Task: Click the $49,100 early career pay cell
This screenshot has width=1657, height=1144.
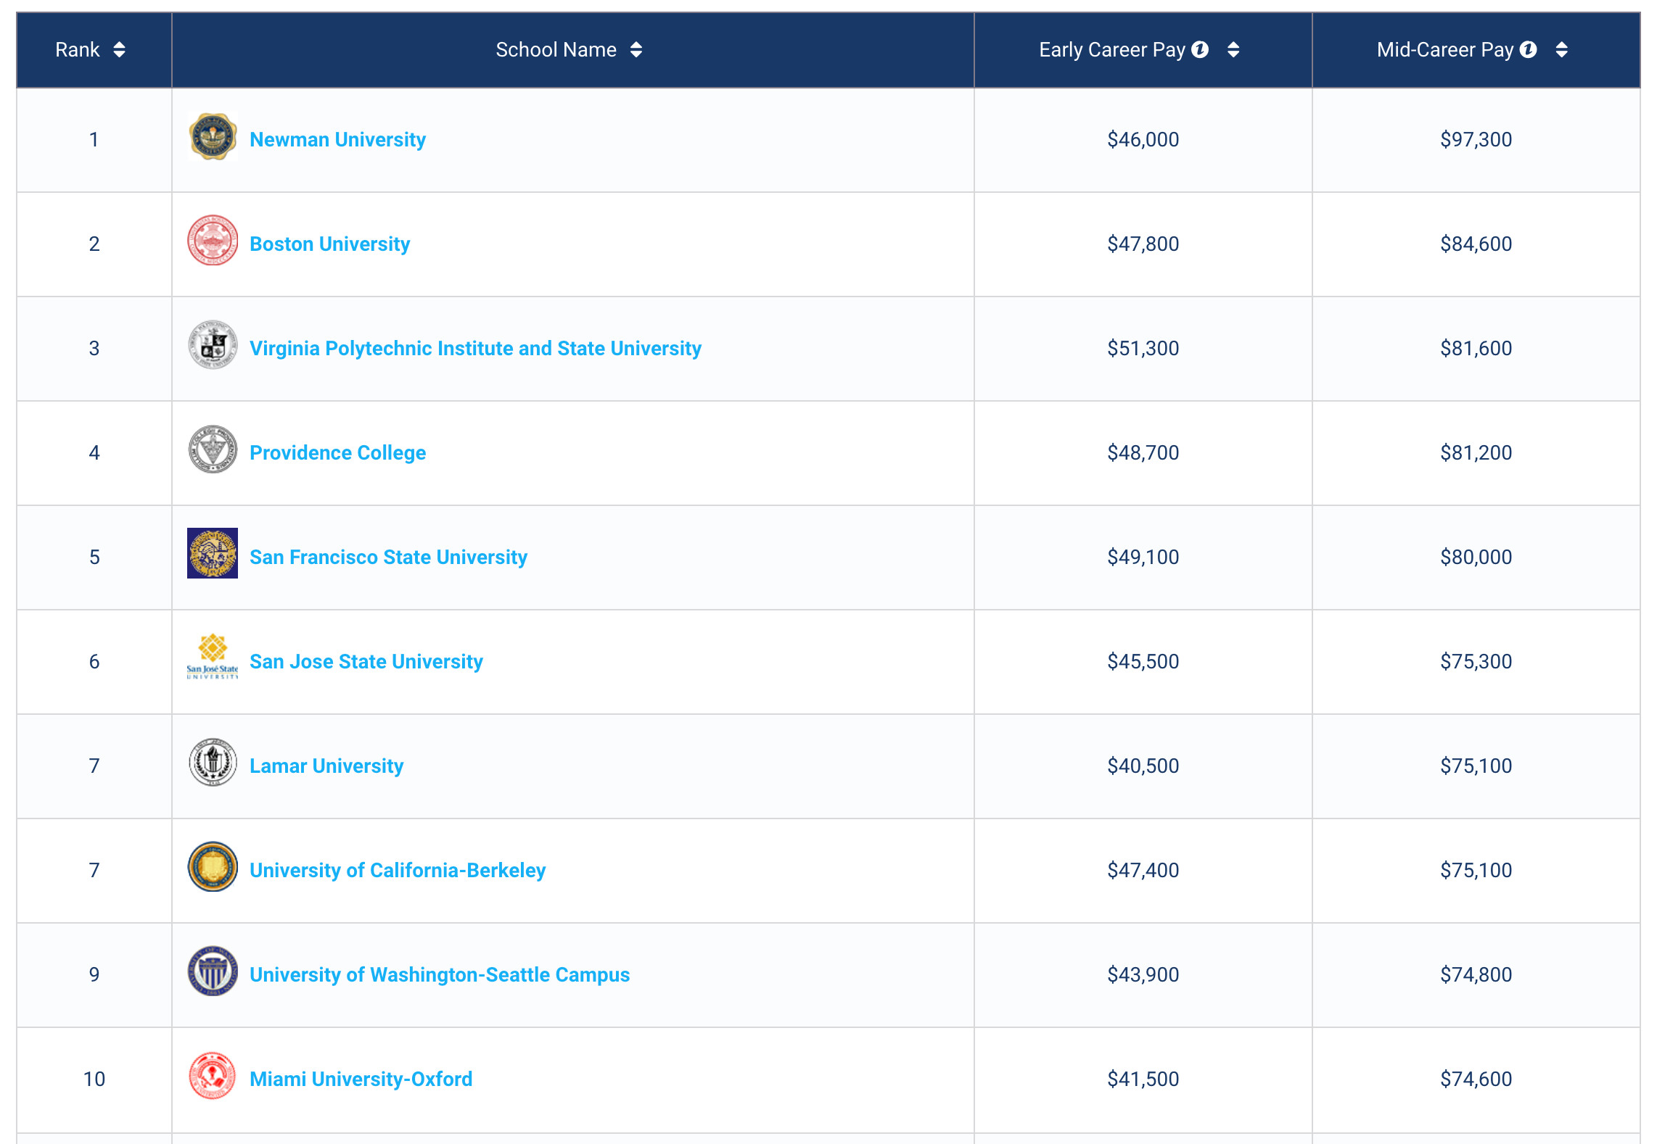Action: [1143, 558]
